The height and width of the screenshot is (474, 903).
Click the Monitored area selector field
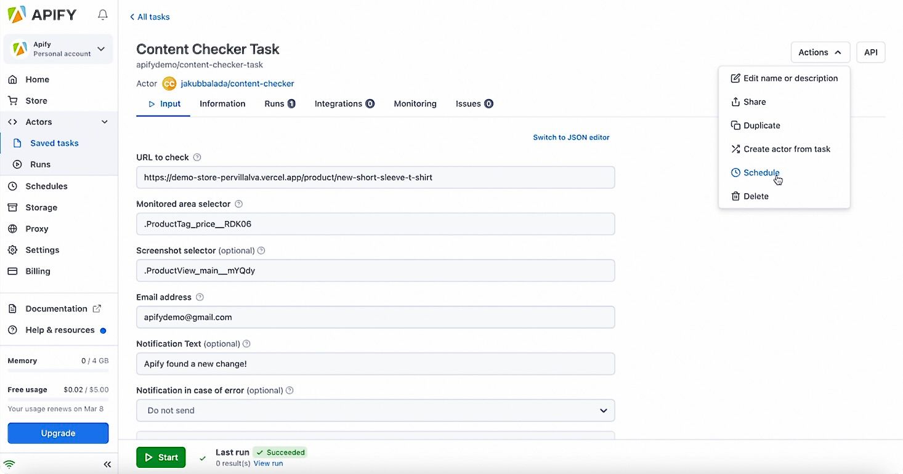[376, 224]
